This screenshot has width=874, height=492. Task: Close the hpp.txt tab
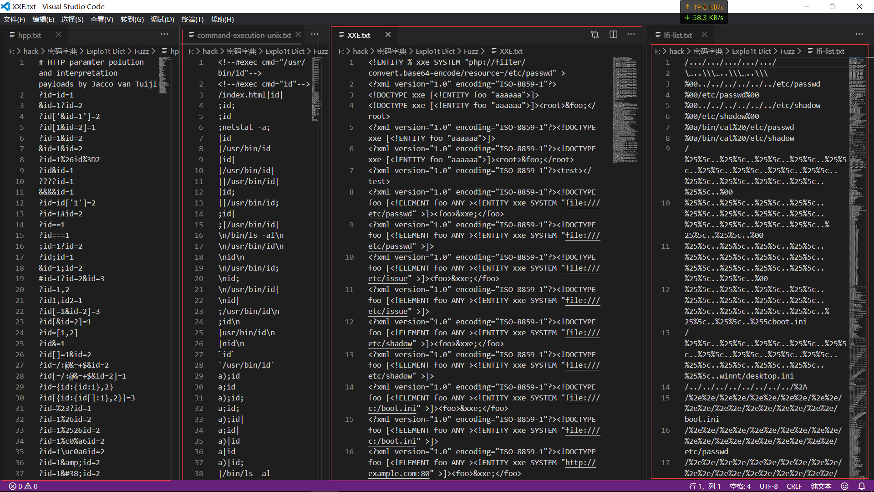point(59,35)
